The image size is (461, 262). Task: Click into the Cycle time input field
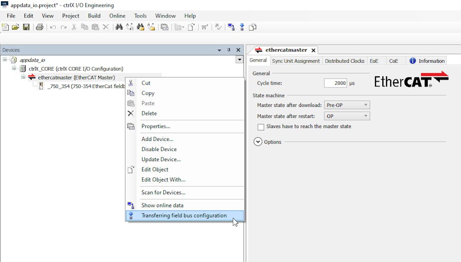(335, 83)
